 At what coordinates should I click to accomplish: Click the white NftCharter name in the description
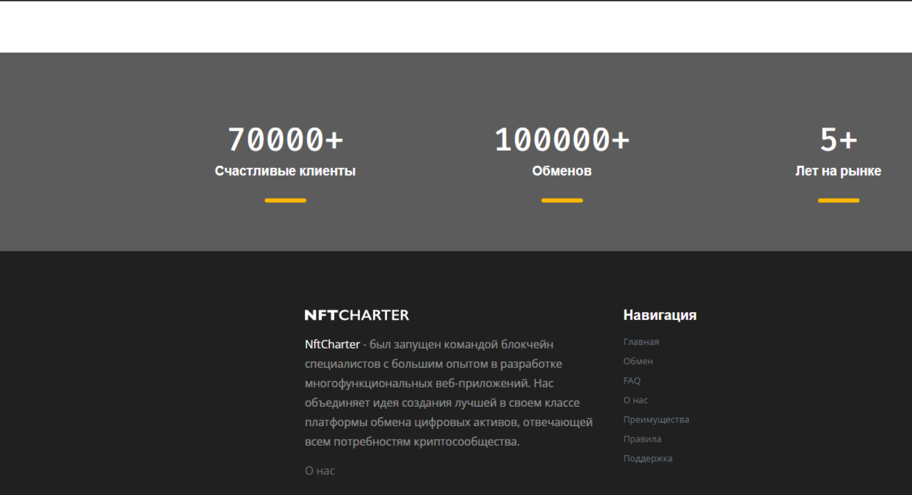[x=332, y=344]
